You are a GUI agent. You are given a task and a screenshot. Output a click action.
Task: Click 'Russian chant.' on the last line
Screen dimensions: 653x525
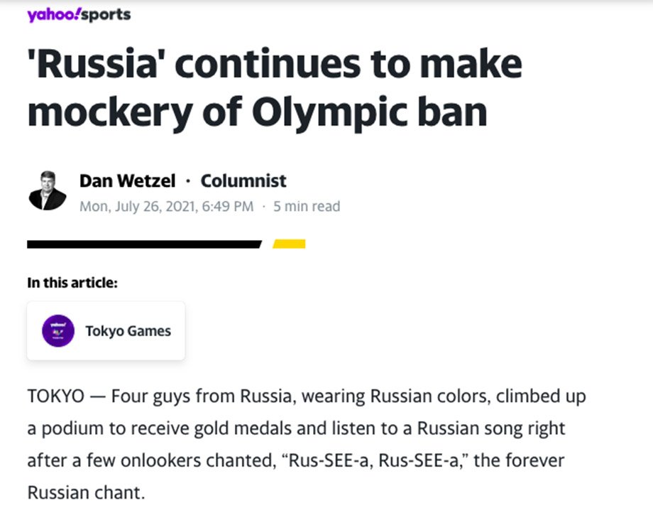click(86, 493)
